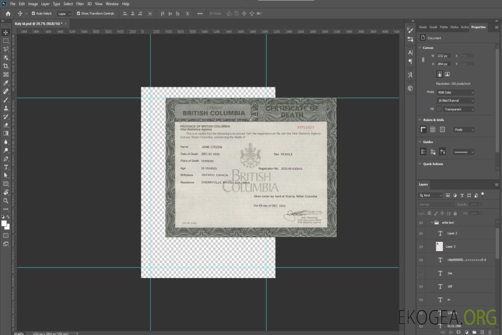Select the Eyedropper tool
Screen dimensions: 502x335
[6, 83]
